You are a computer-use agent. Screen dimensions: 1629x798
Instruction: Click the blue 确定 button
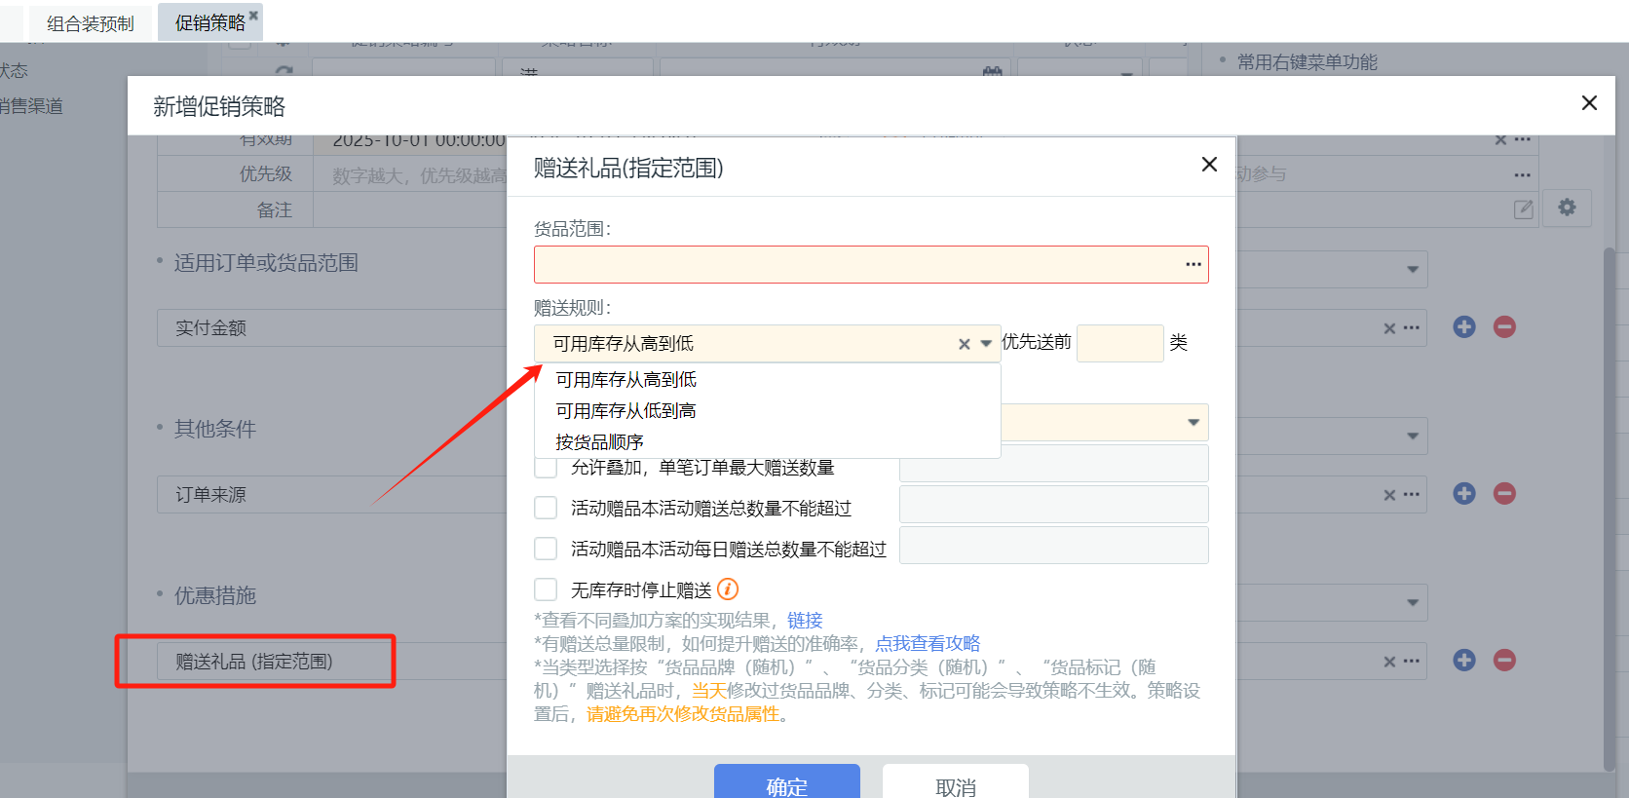pyautogui.click(x=786, y=784)
